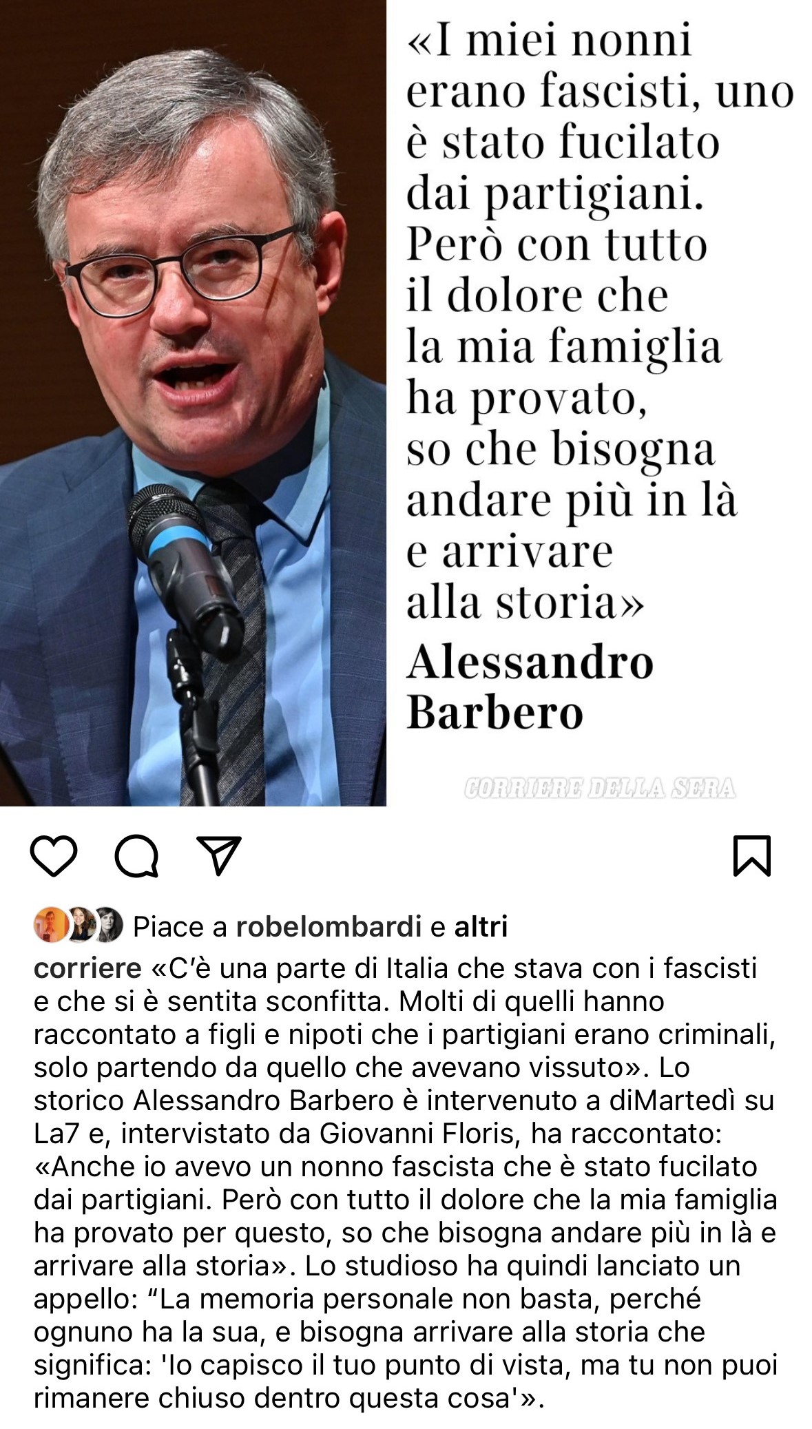Open comments via the speech bubble icon

[136, 857]
